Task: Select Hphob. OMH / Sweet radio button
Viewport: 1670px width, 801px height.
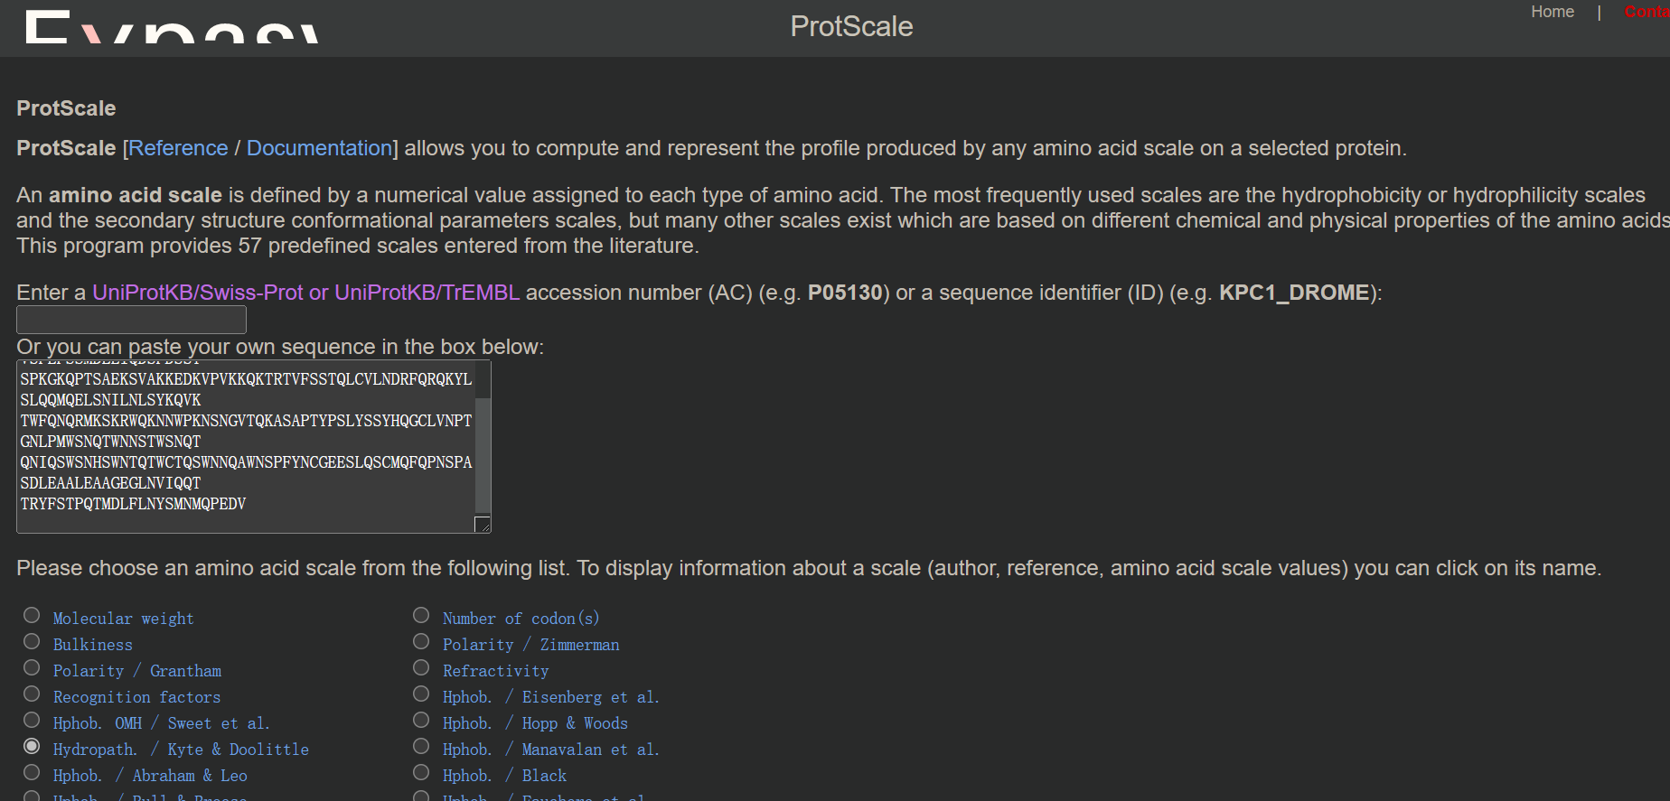Action: pos(32,720)
